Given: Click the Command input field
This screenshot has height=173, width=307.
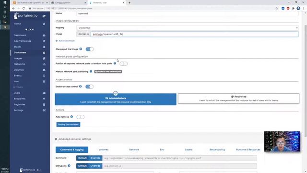Looking at the screenshot, I should click(179, 158).
